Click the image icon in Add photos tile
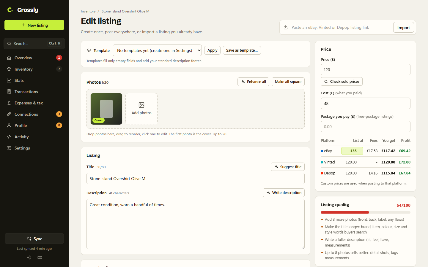This screenshot has width=428, height=267. [x=141, y=105]
